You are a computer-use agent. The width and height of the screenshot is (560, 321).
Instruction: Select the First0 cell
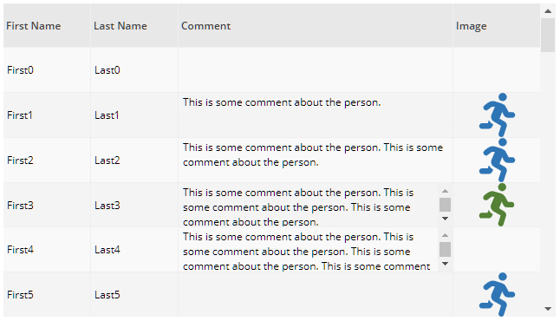(47, 70)
